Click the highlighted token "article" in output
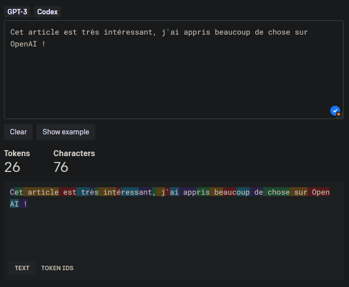Screen dimensions: 349x287 (x=41, y=192)
